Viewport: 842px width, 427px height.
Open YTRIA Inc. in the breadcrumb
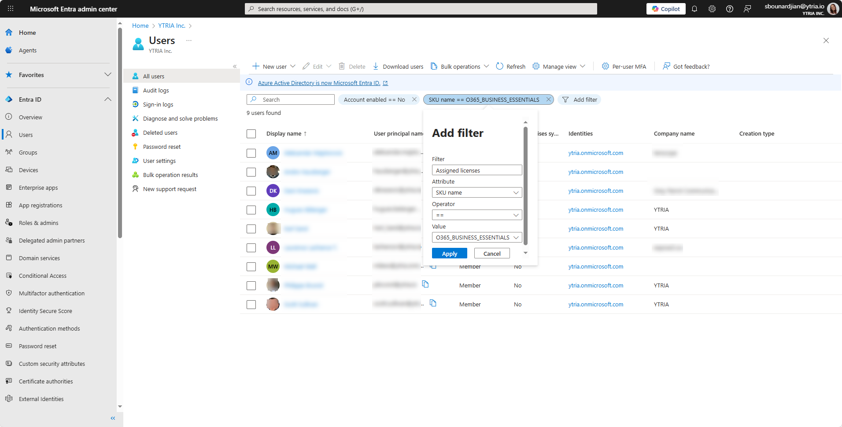pyautogui.click(x=172, y=26)
